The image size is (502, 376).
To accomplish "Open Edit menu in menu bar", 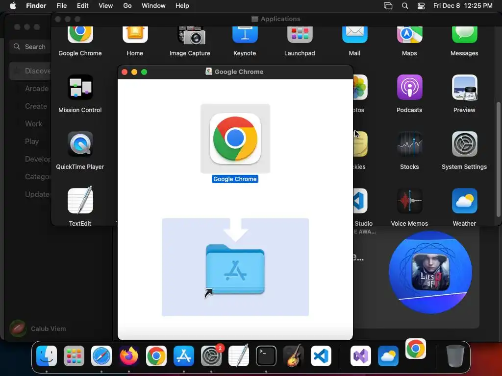I will 82,6.
